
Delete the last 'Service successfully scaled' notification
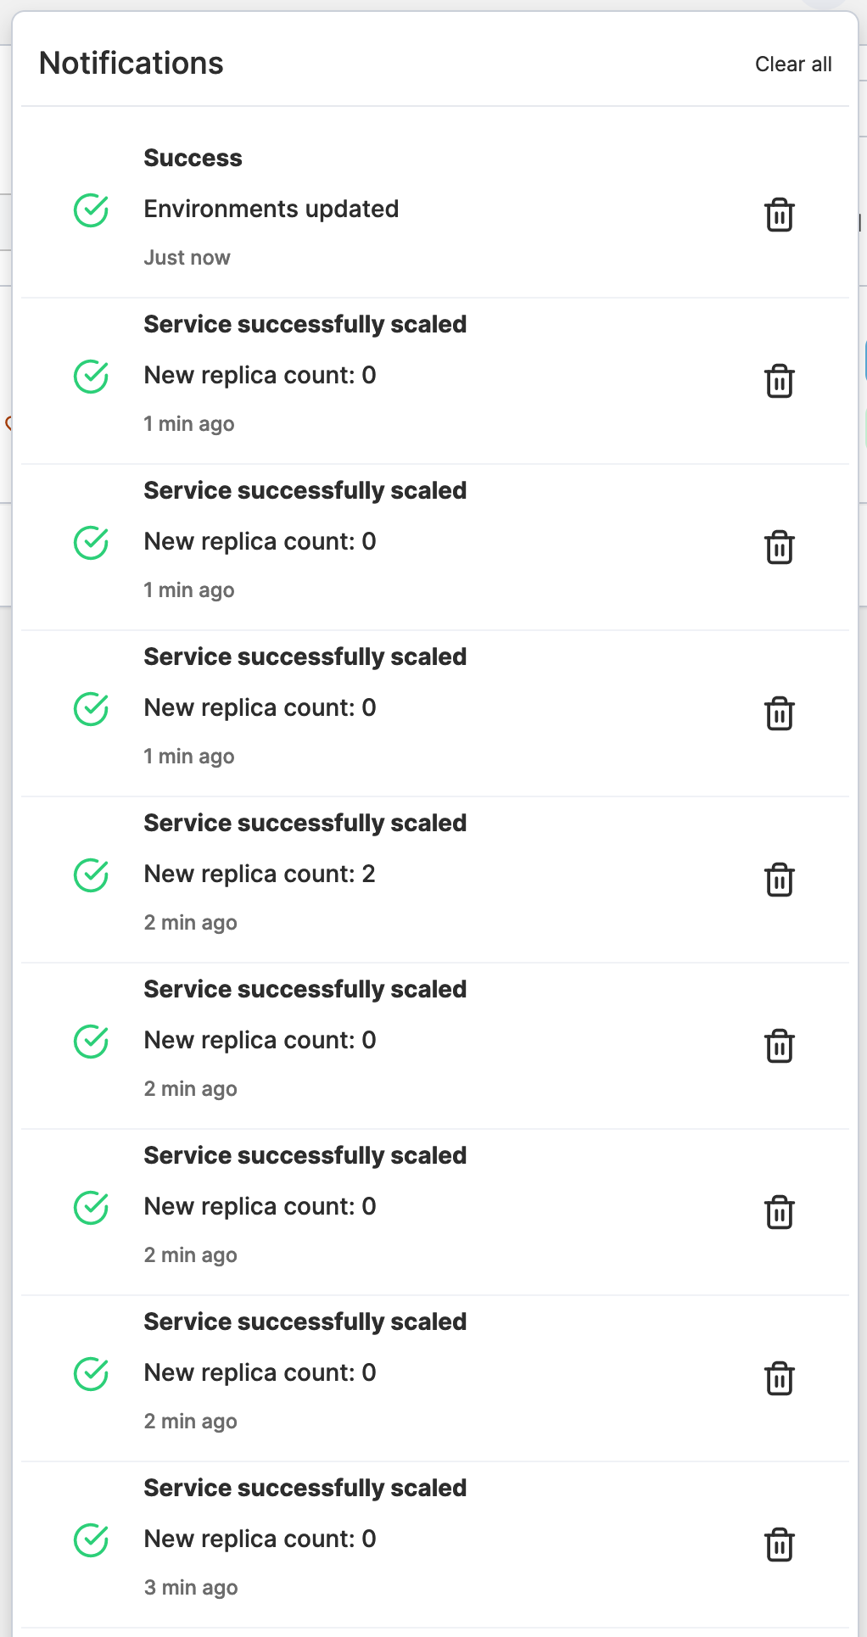point(779,1545)
